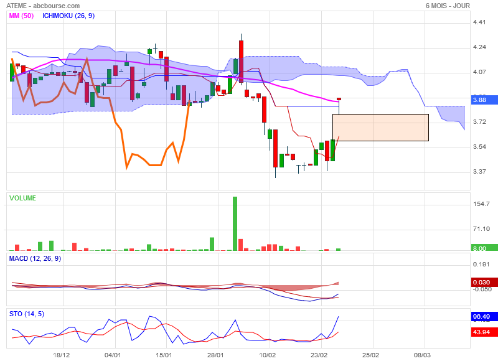Click the 10/02 date label
This screenshot has width=498, height=361.
click(268, 355)
